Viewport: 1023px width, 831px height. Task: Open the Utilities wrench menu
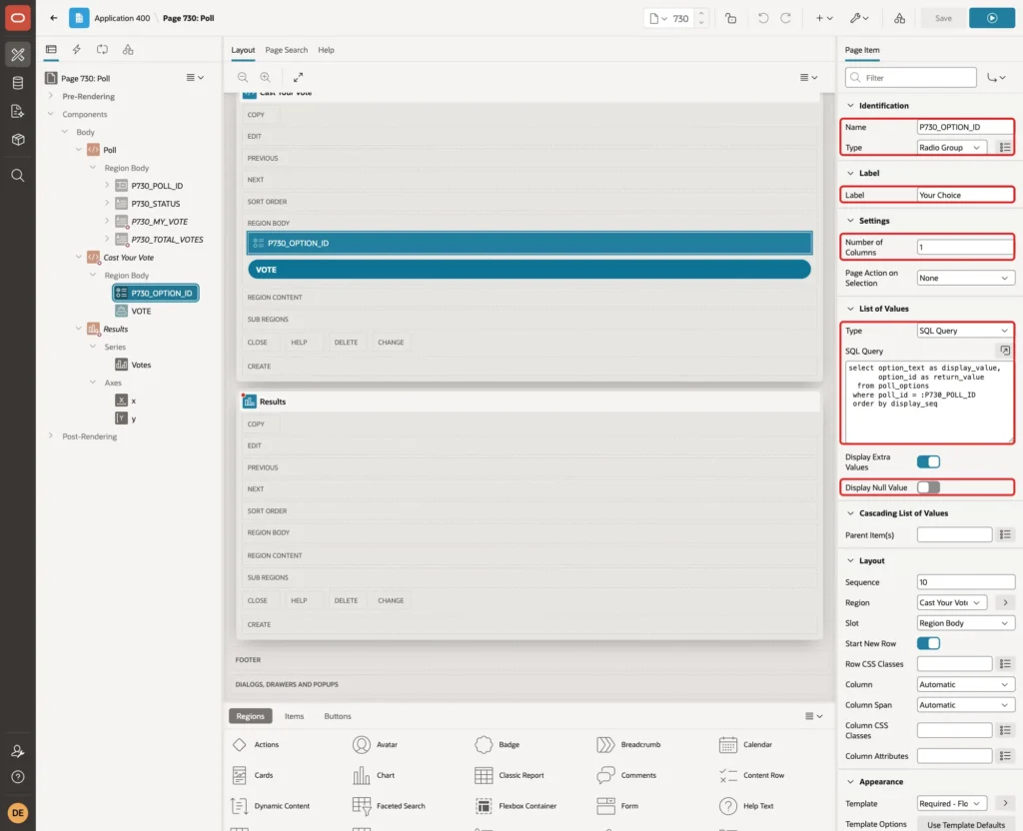(858, 18)
